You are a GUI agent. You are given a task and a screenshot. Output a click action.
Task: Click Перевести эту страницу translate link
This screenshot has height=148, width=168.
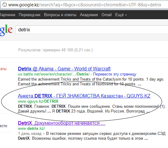click(x=115, y=74)
